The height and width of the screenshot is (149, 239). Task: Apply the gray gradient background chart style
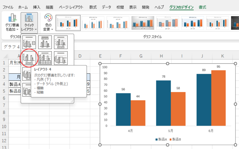click(143, 23)
